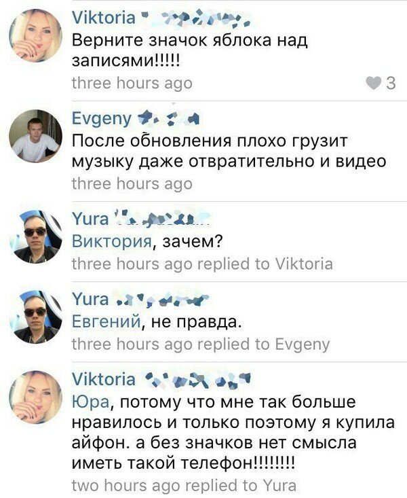Tap 'two hours ago replied to Yura'
The width and height of the screenshot is (407, 498).
coord(184,486)
